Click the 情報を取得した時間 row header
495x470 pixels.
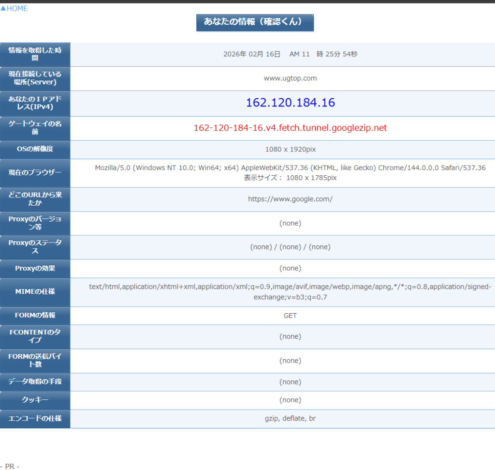tap(35, 54)
